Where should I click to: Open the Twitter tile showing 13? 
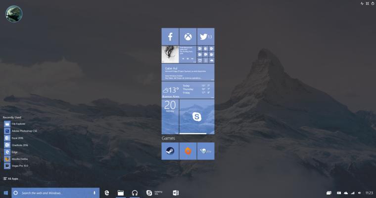pos(206,37)
